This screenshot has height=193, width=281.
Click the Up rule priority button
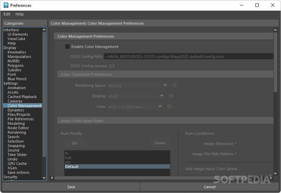pos(74,143)
